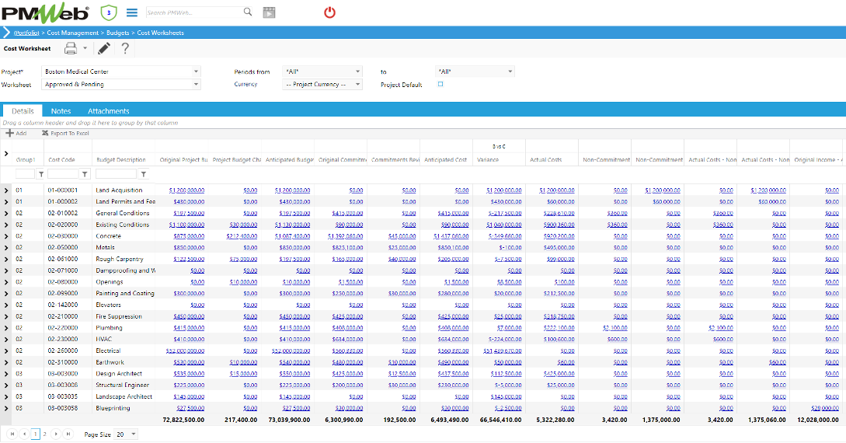Click the print icon
The height and width of the screenshot is (443, 846).
[71, 48]
